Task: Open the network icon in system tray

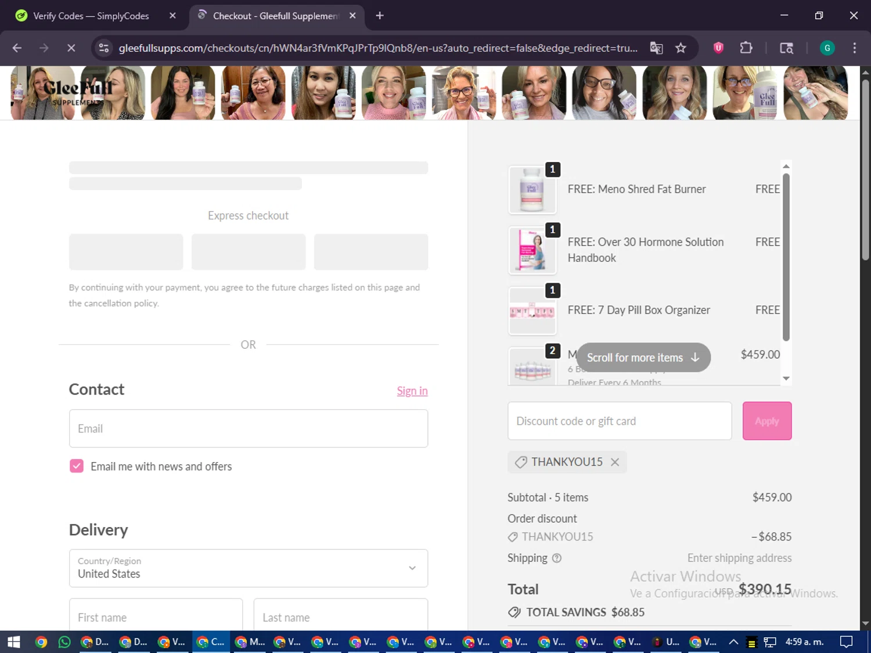Action: coord(770,642)
